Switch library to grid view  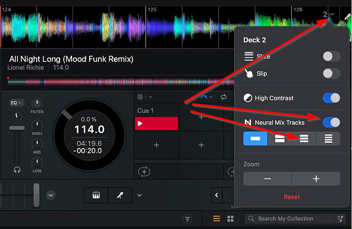[230, 219]
